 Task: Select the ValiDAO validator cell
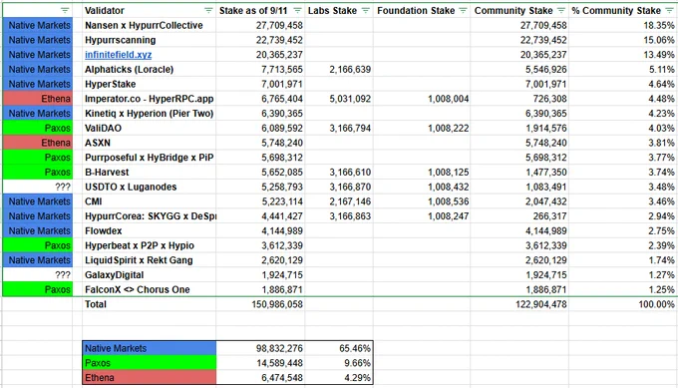(150, 129)
